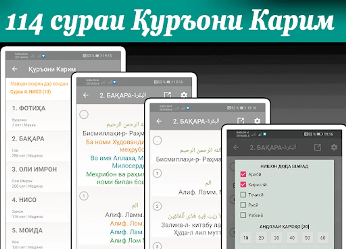Set font size to 30
Screen dimensions: 346x249
coord(276,238)
